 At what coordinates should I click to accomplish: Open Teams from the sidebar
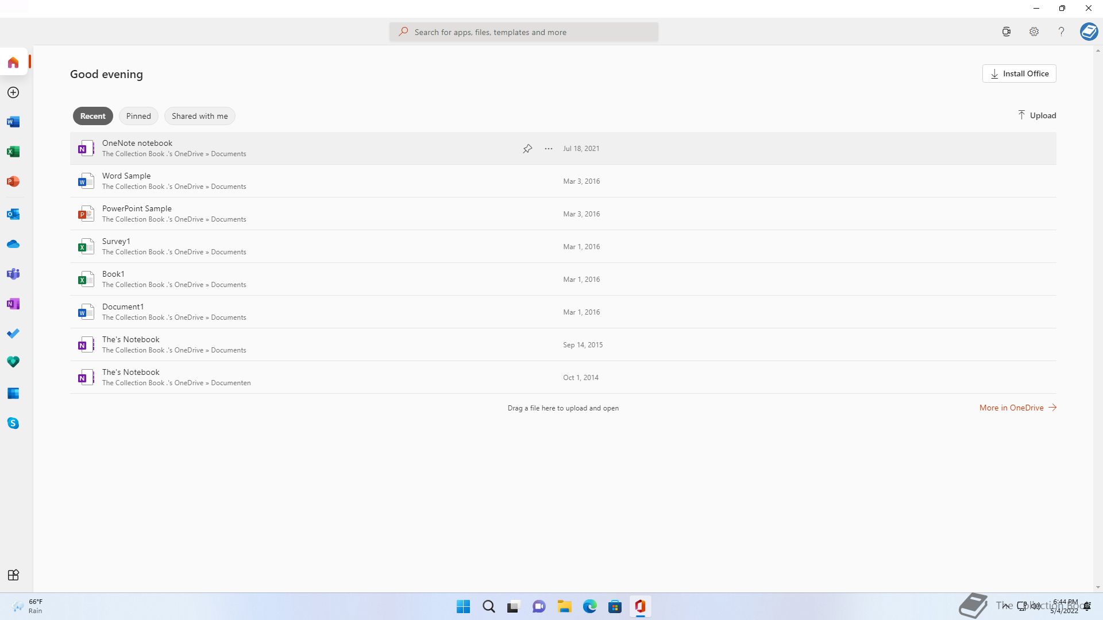(13, 274)
